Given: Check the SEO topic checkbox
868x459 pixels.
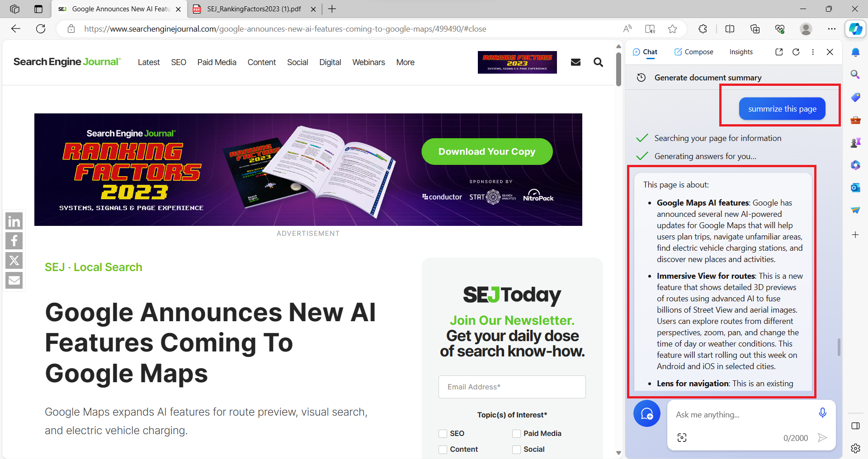Looking at the screenshot, I should pyautogui.click(x=443, y=433).
